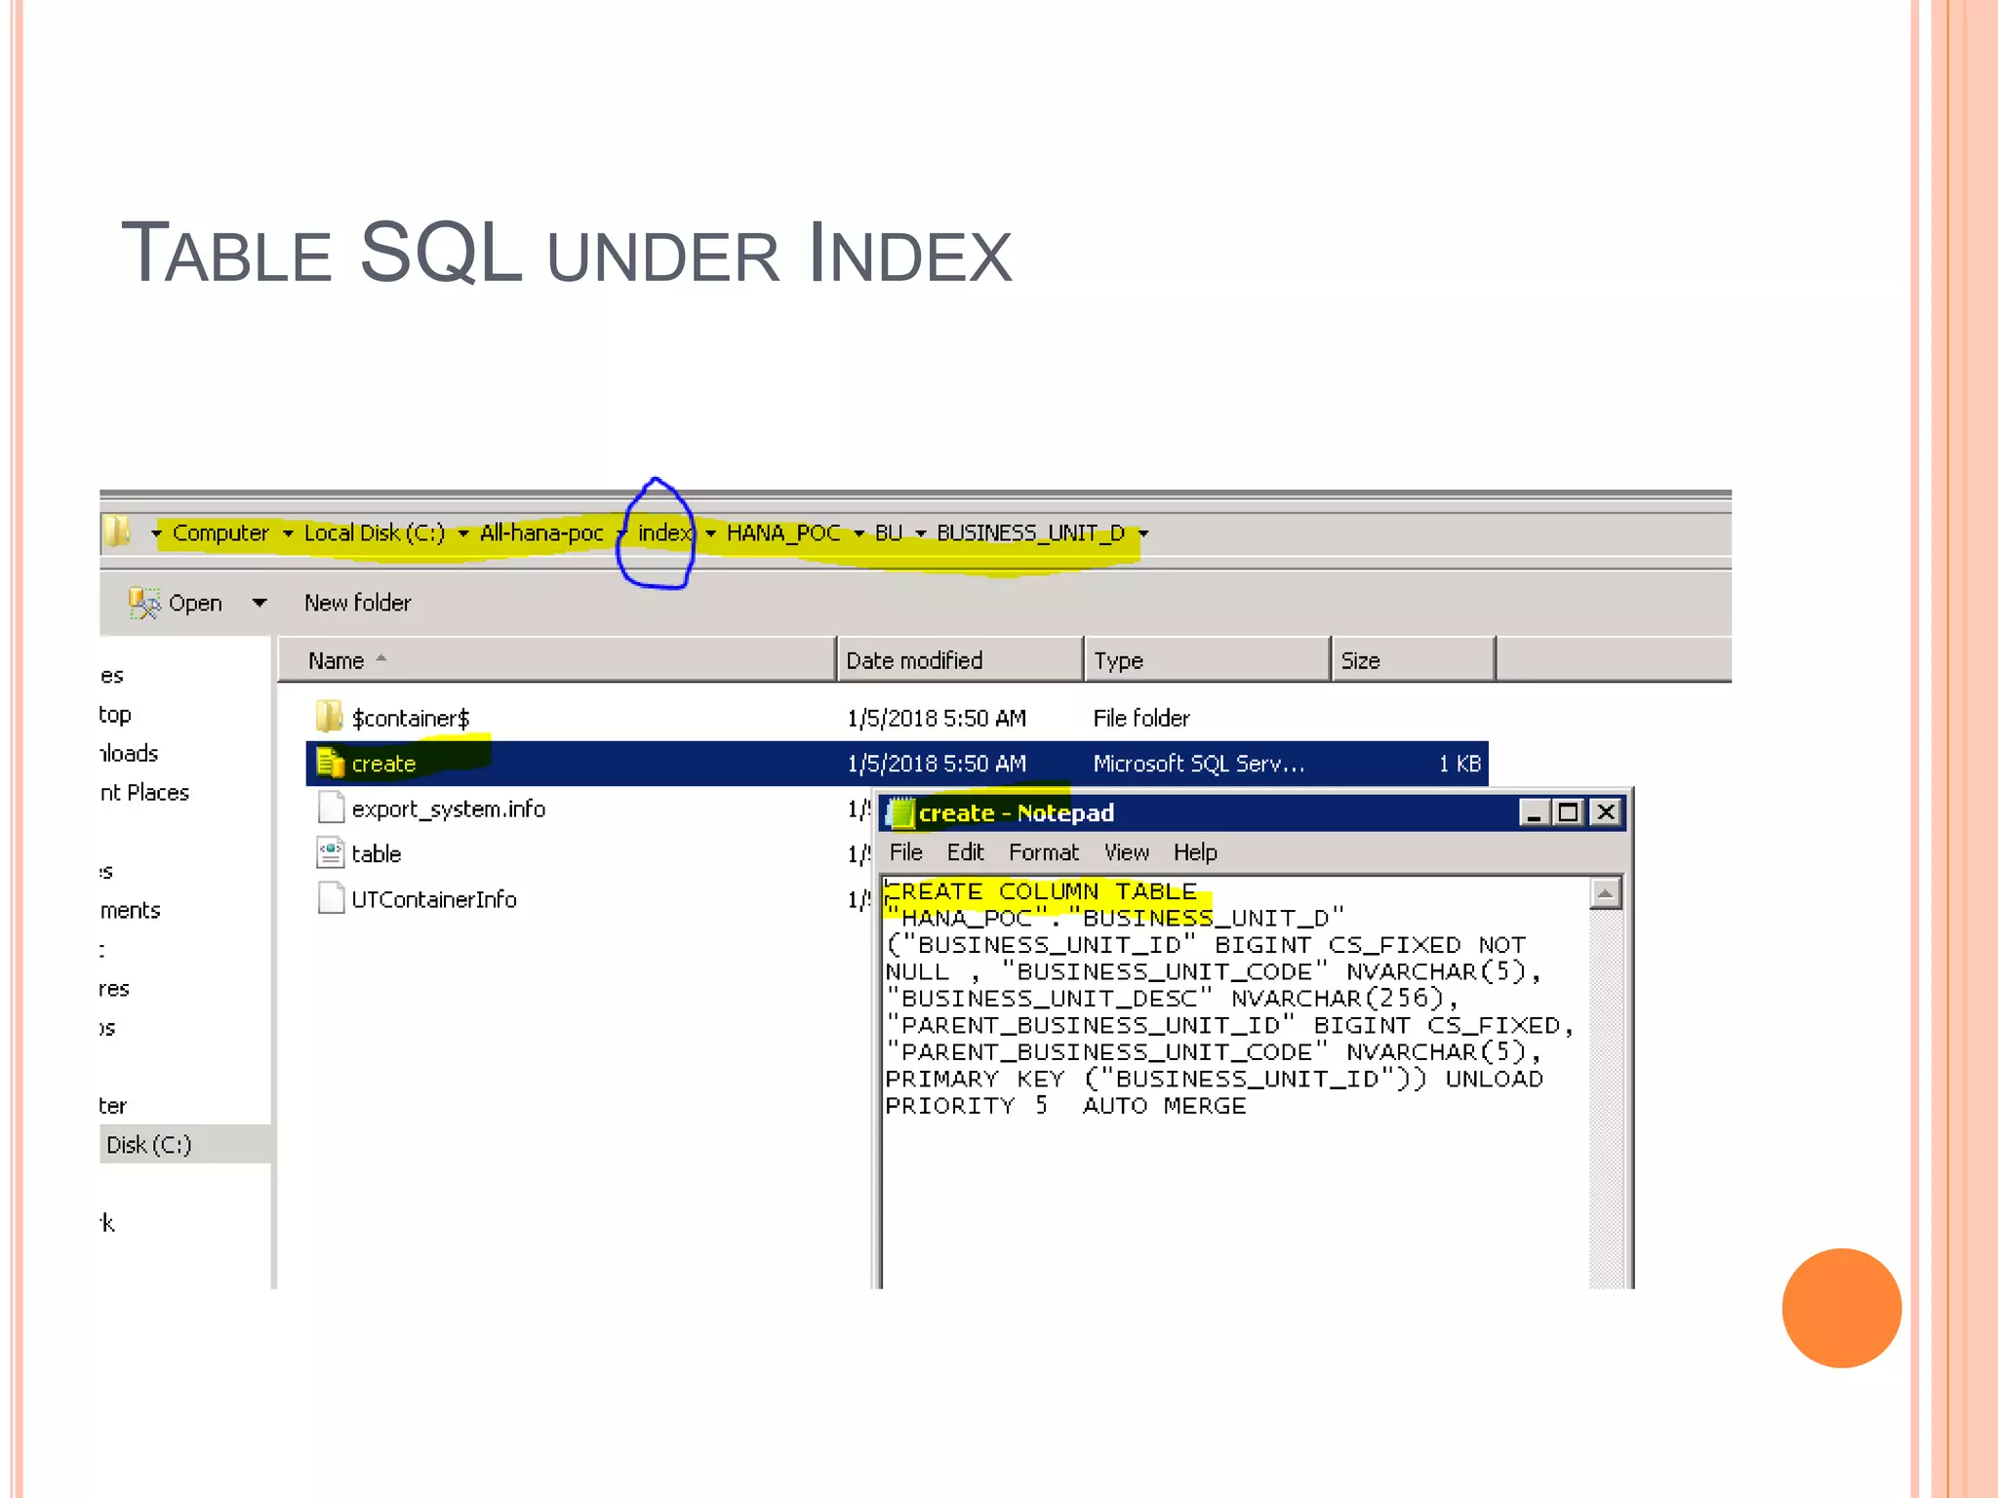Open the dropdown next to Open button
This screenshot has height=1498, width=1998.
[260, 603]
